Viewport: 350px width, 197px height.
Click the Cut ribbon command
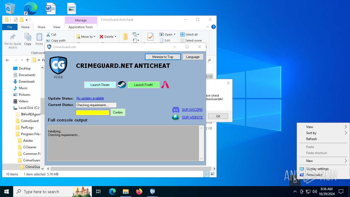coord(51,34)
